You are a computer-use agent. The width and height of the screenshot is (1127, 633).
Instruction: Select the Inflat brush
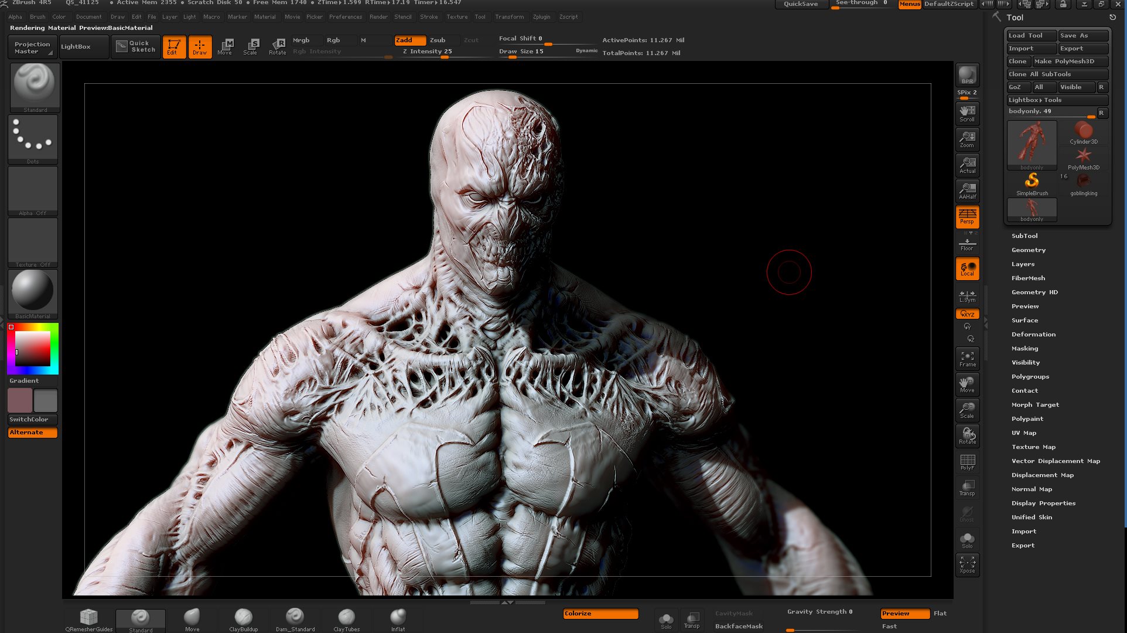[398, 620]
